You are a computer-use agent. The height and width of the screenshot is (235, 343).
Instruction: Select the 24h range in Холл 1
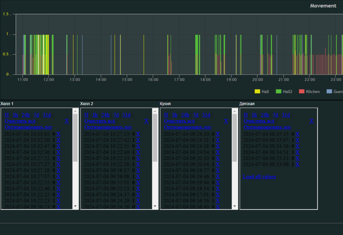[x=26, y=115]
